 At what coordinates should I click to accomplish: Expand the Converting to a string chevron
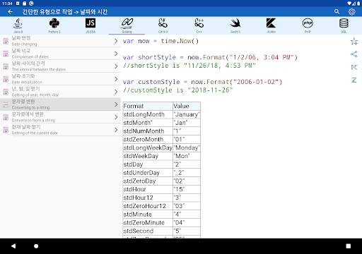(116, 104)
